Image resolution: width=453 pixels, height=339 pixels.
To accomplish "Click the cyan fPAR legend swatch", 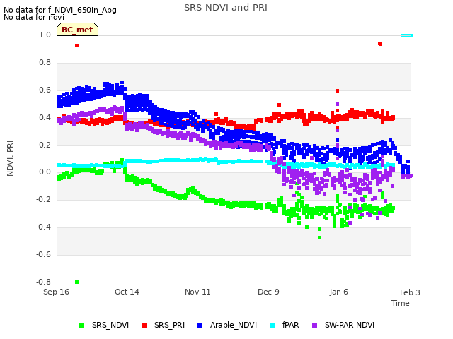I will coord(272,326).
